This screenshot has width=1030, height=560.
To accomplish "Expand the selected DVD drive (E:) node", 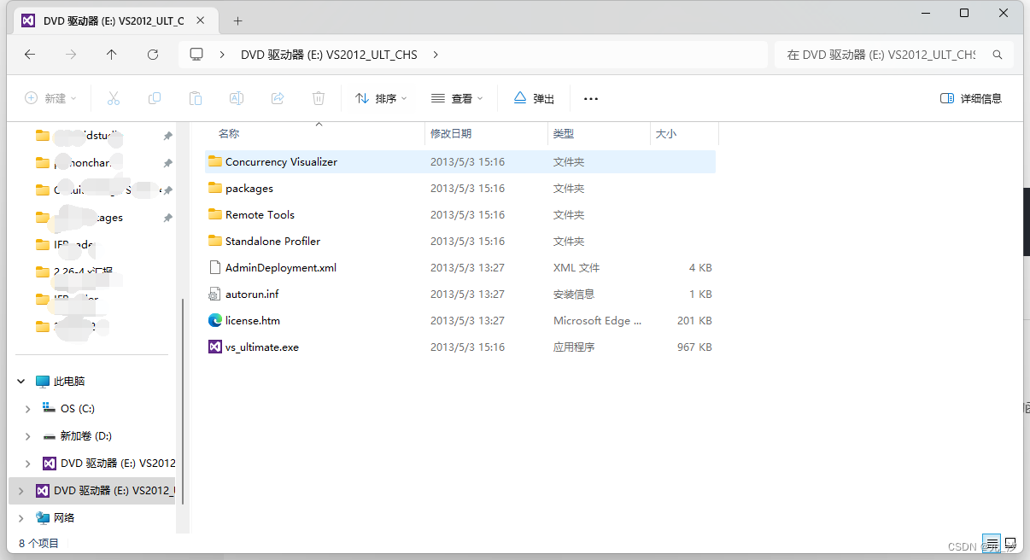I will (21, 491).
